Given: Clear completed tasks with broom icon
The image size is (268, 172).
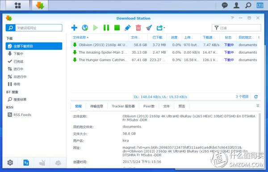Looking at the screenshot, I should (149, 28).
